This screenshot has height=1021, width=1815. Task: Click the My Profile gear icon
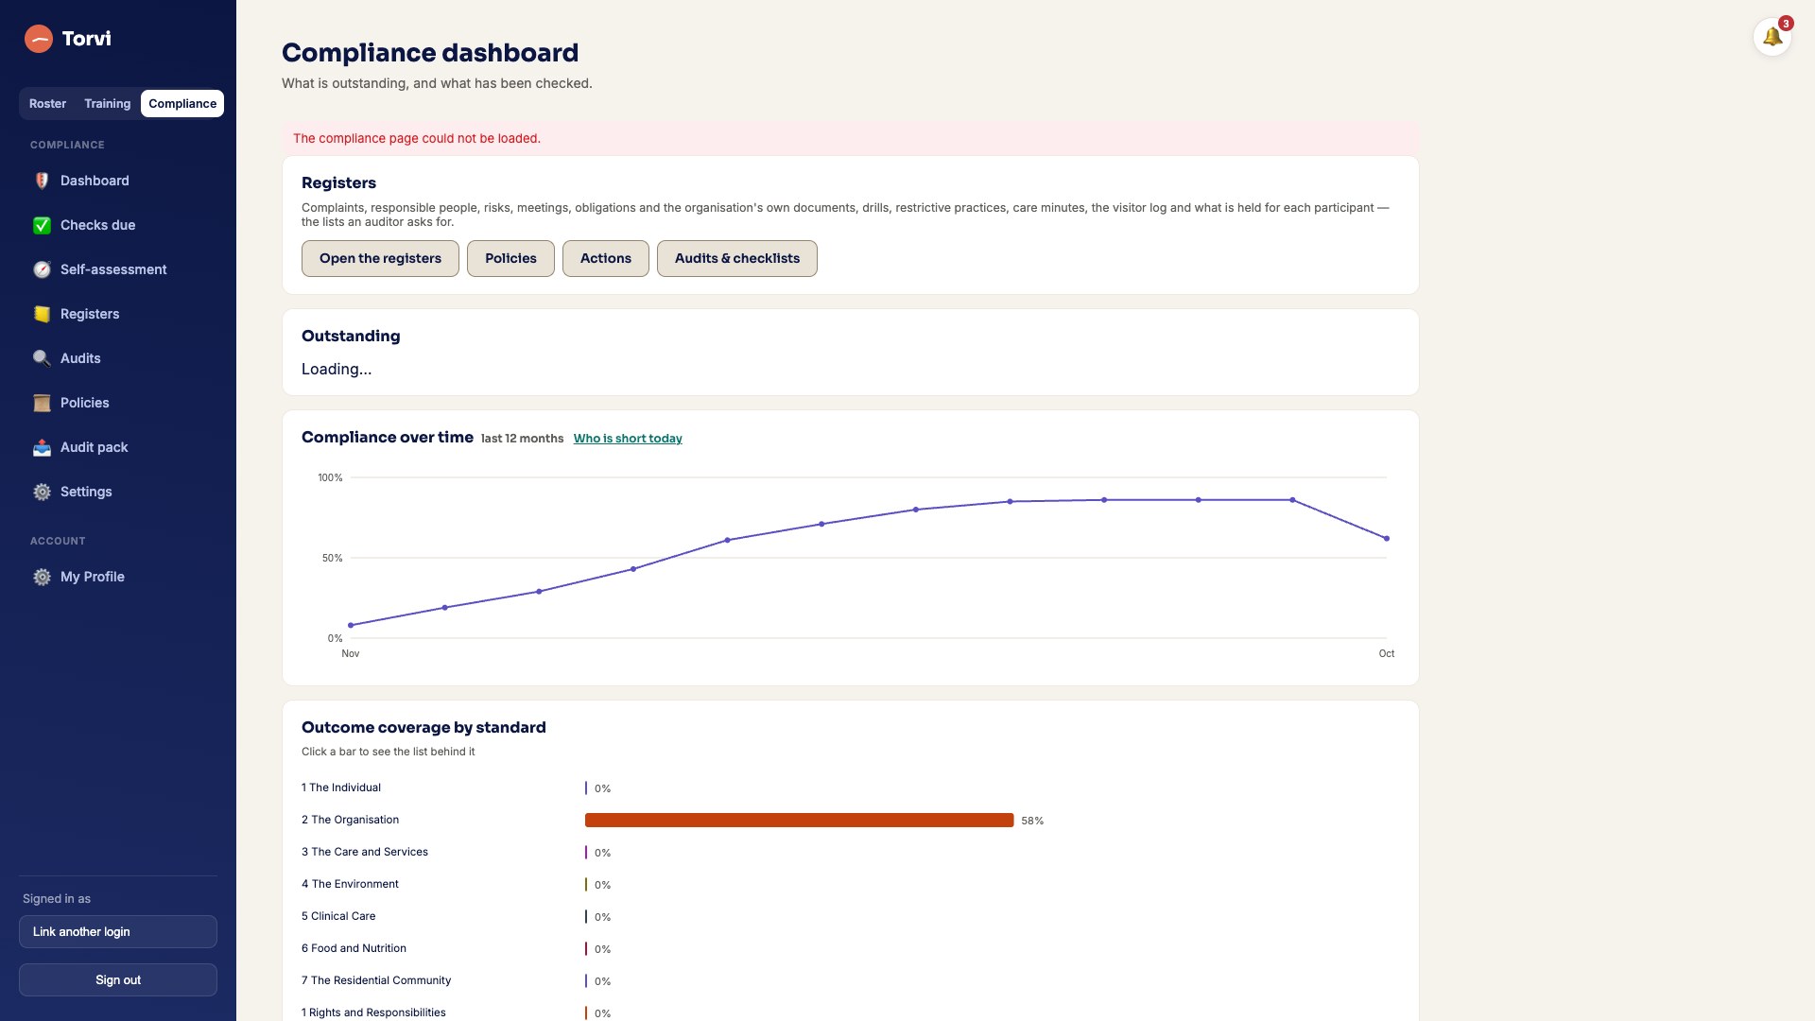42,577
